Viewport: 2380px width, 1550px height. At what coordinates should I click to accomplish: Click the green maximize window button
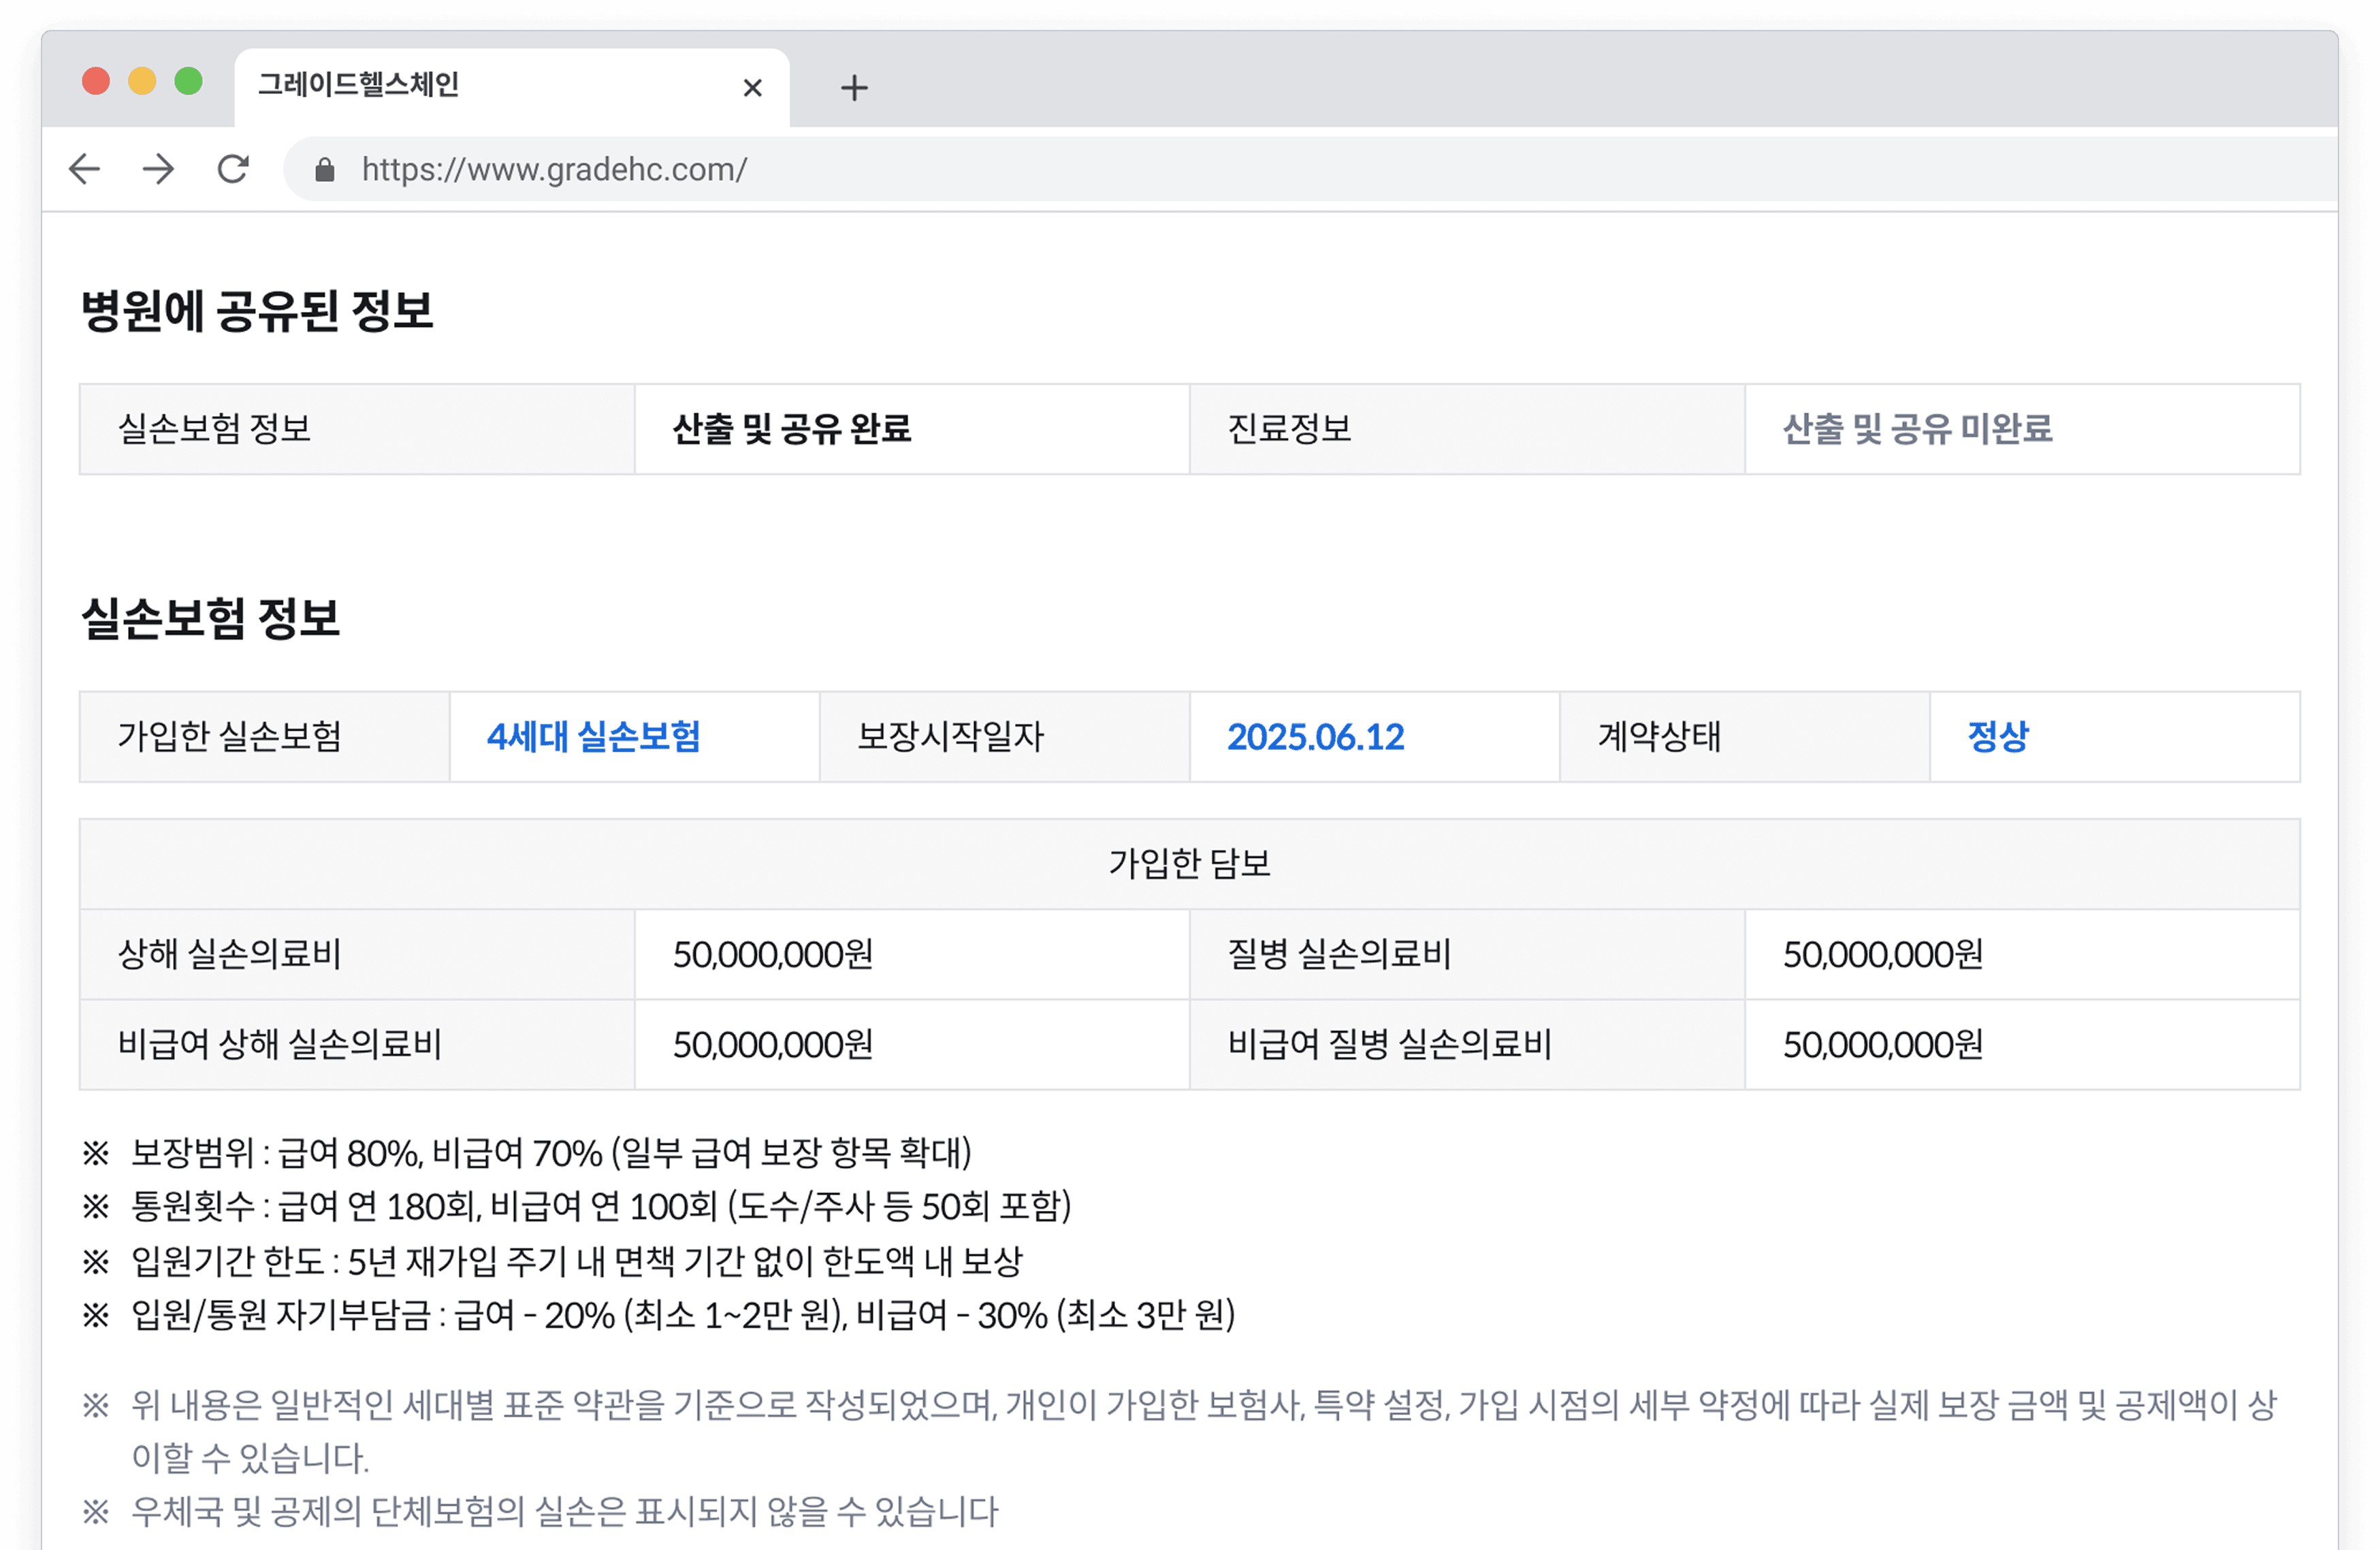(x=188, y=81)
